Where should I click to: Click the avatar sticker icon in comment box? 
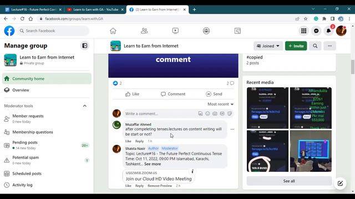click(200, 113)
